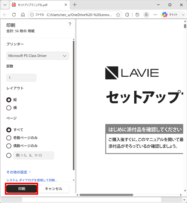
Task: Click print panel scroll up arrow
Action: (74, 39)
